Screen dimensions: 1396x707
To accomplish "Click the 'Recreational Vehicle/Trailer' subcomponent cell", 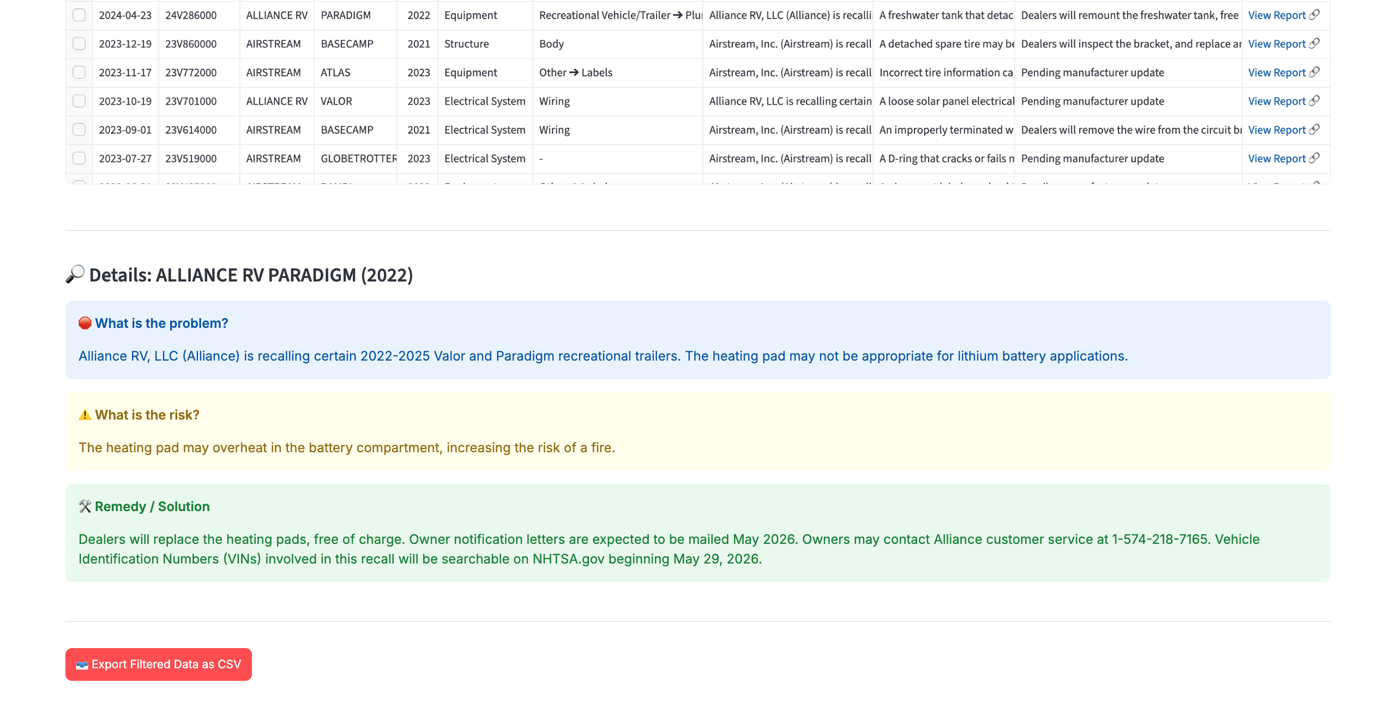I will point(617,15).
